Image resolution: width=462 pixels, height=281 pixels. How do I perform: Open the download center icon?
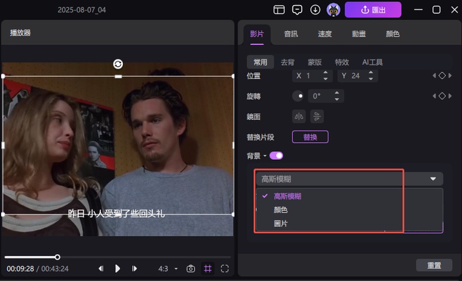[315, 10]
